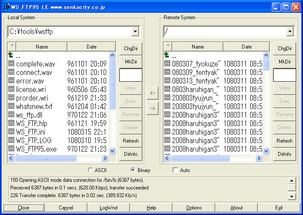Click the file icon beside 080307_tyokuze~

tap(167, 63)
